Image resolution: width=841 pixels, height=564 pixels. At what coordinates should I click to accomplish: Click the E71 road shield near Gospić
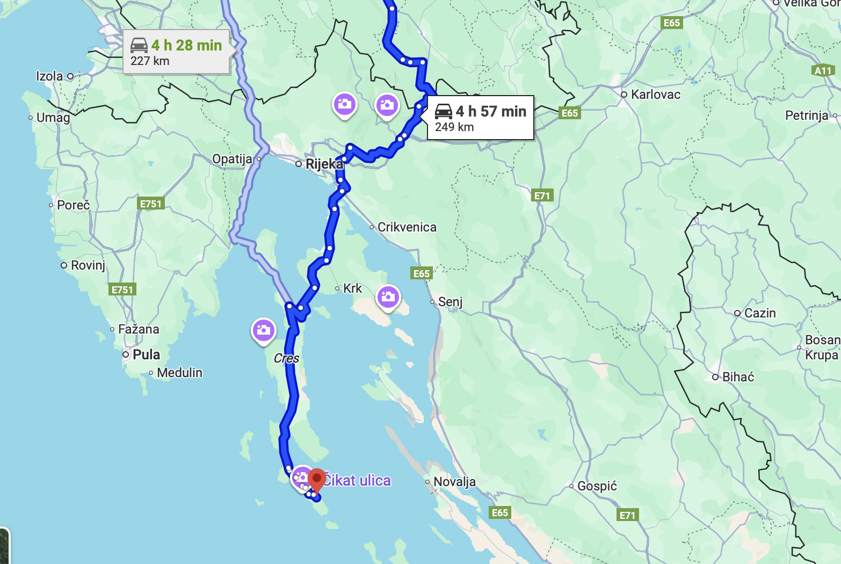coord(627,515)
